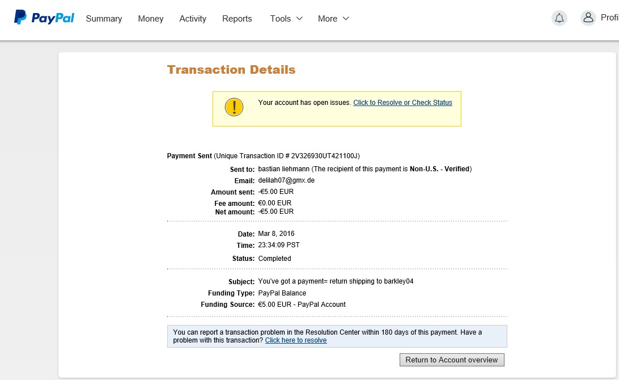
Task: Open the notifications bell
Action: pyautogui.click(x=559, y=18)
